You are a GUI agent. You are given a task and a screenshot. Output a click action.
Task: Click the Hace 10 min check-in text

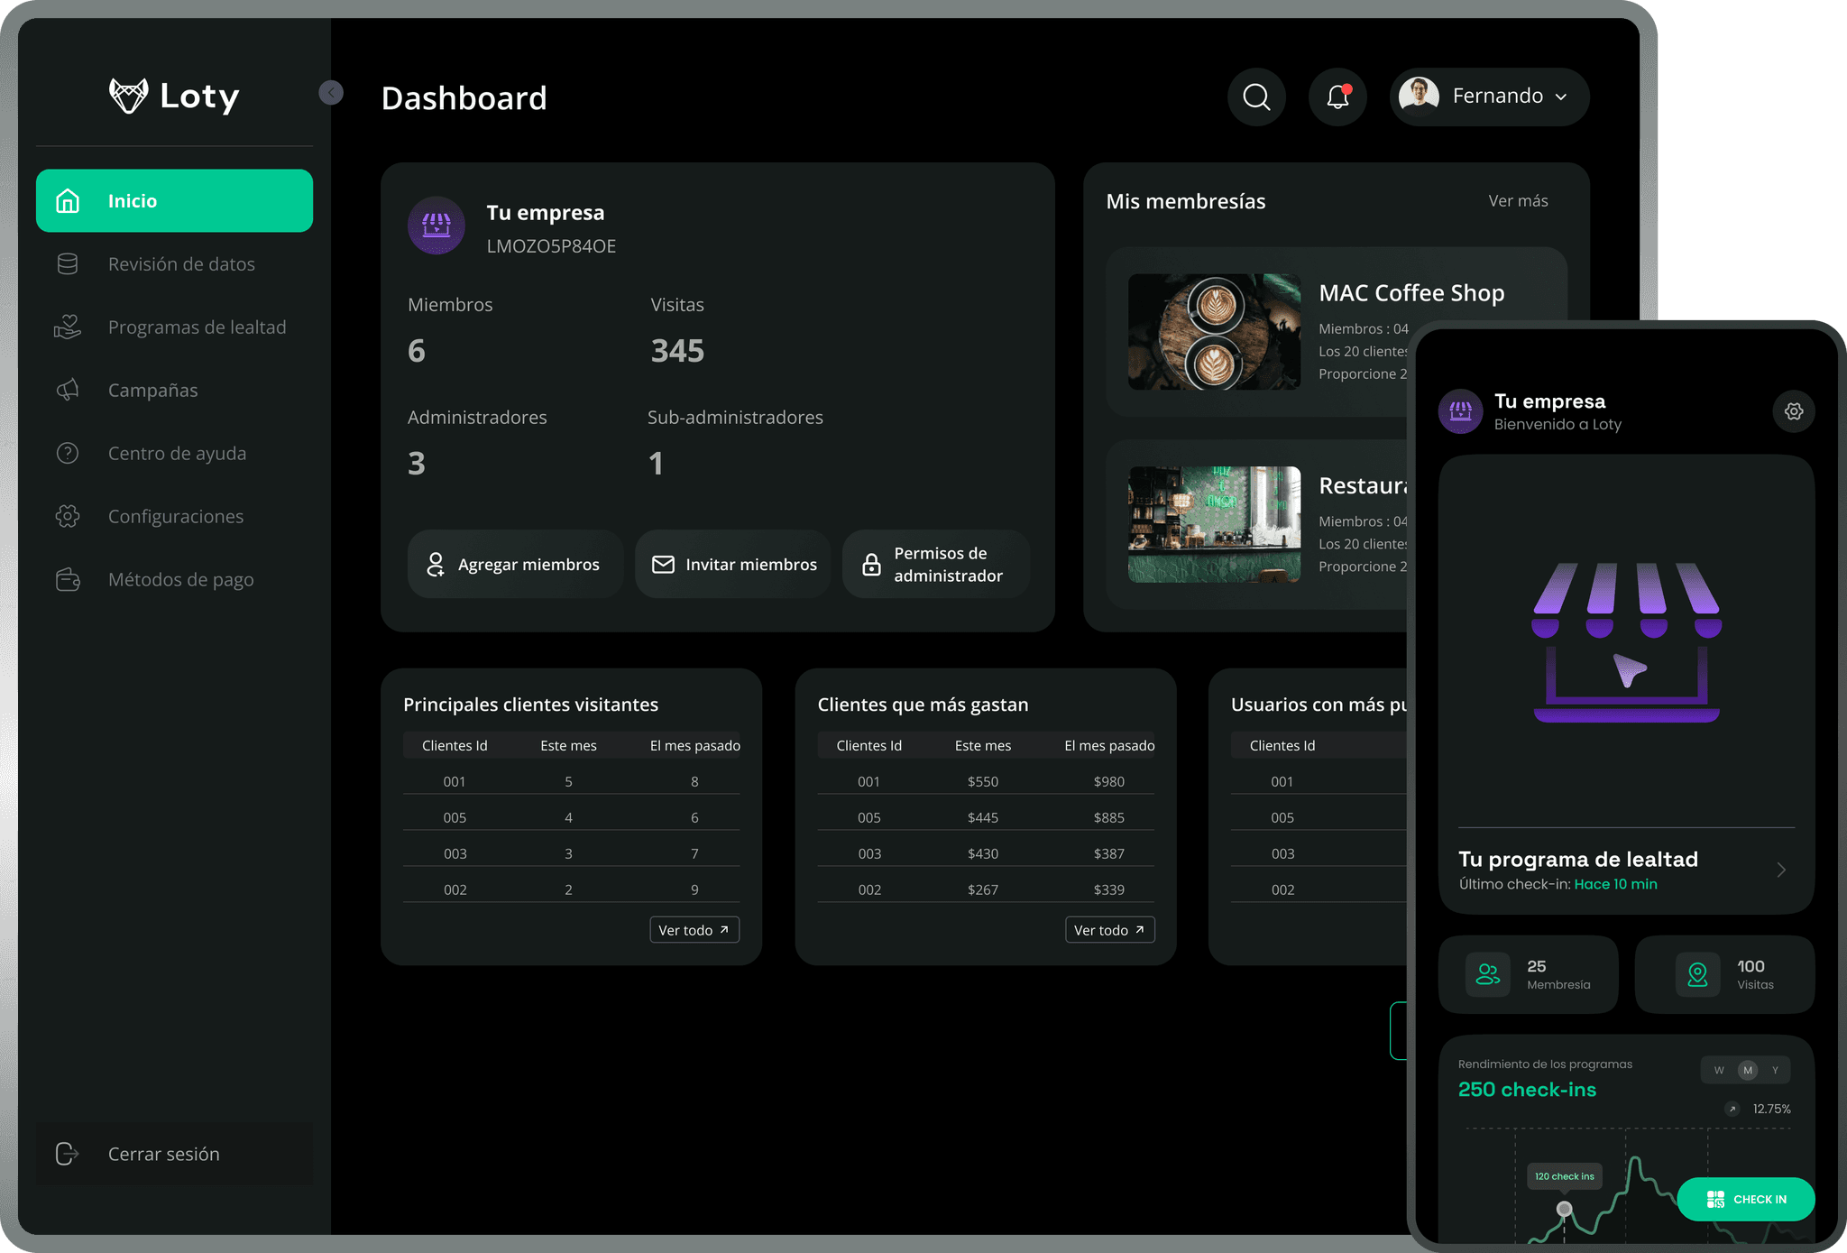click(x=1615, y=884)
